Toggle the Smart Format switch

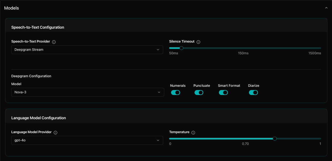coord(223,93)
